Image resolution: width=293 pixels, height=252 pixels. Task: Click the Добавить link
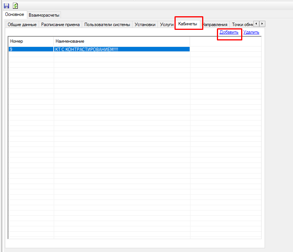tap(229, 32)
